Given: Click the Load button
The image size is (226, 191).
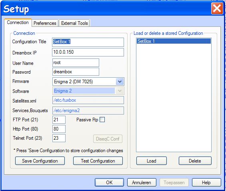Looking at the screenshot, I should click(152, 161).
